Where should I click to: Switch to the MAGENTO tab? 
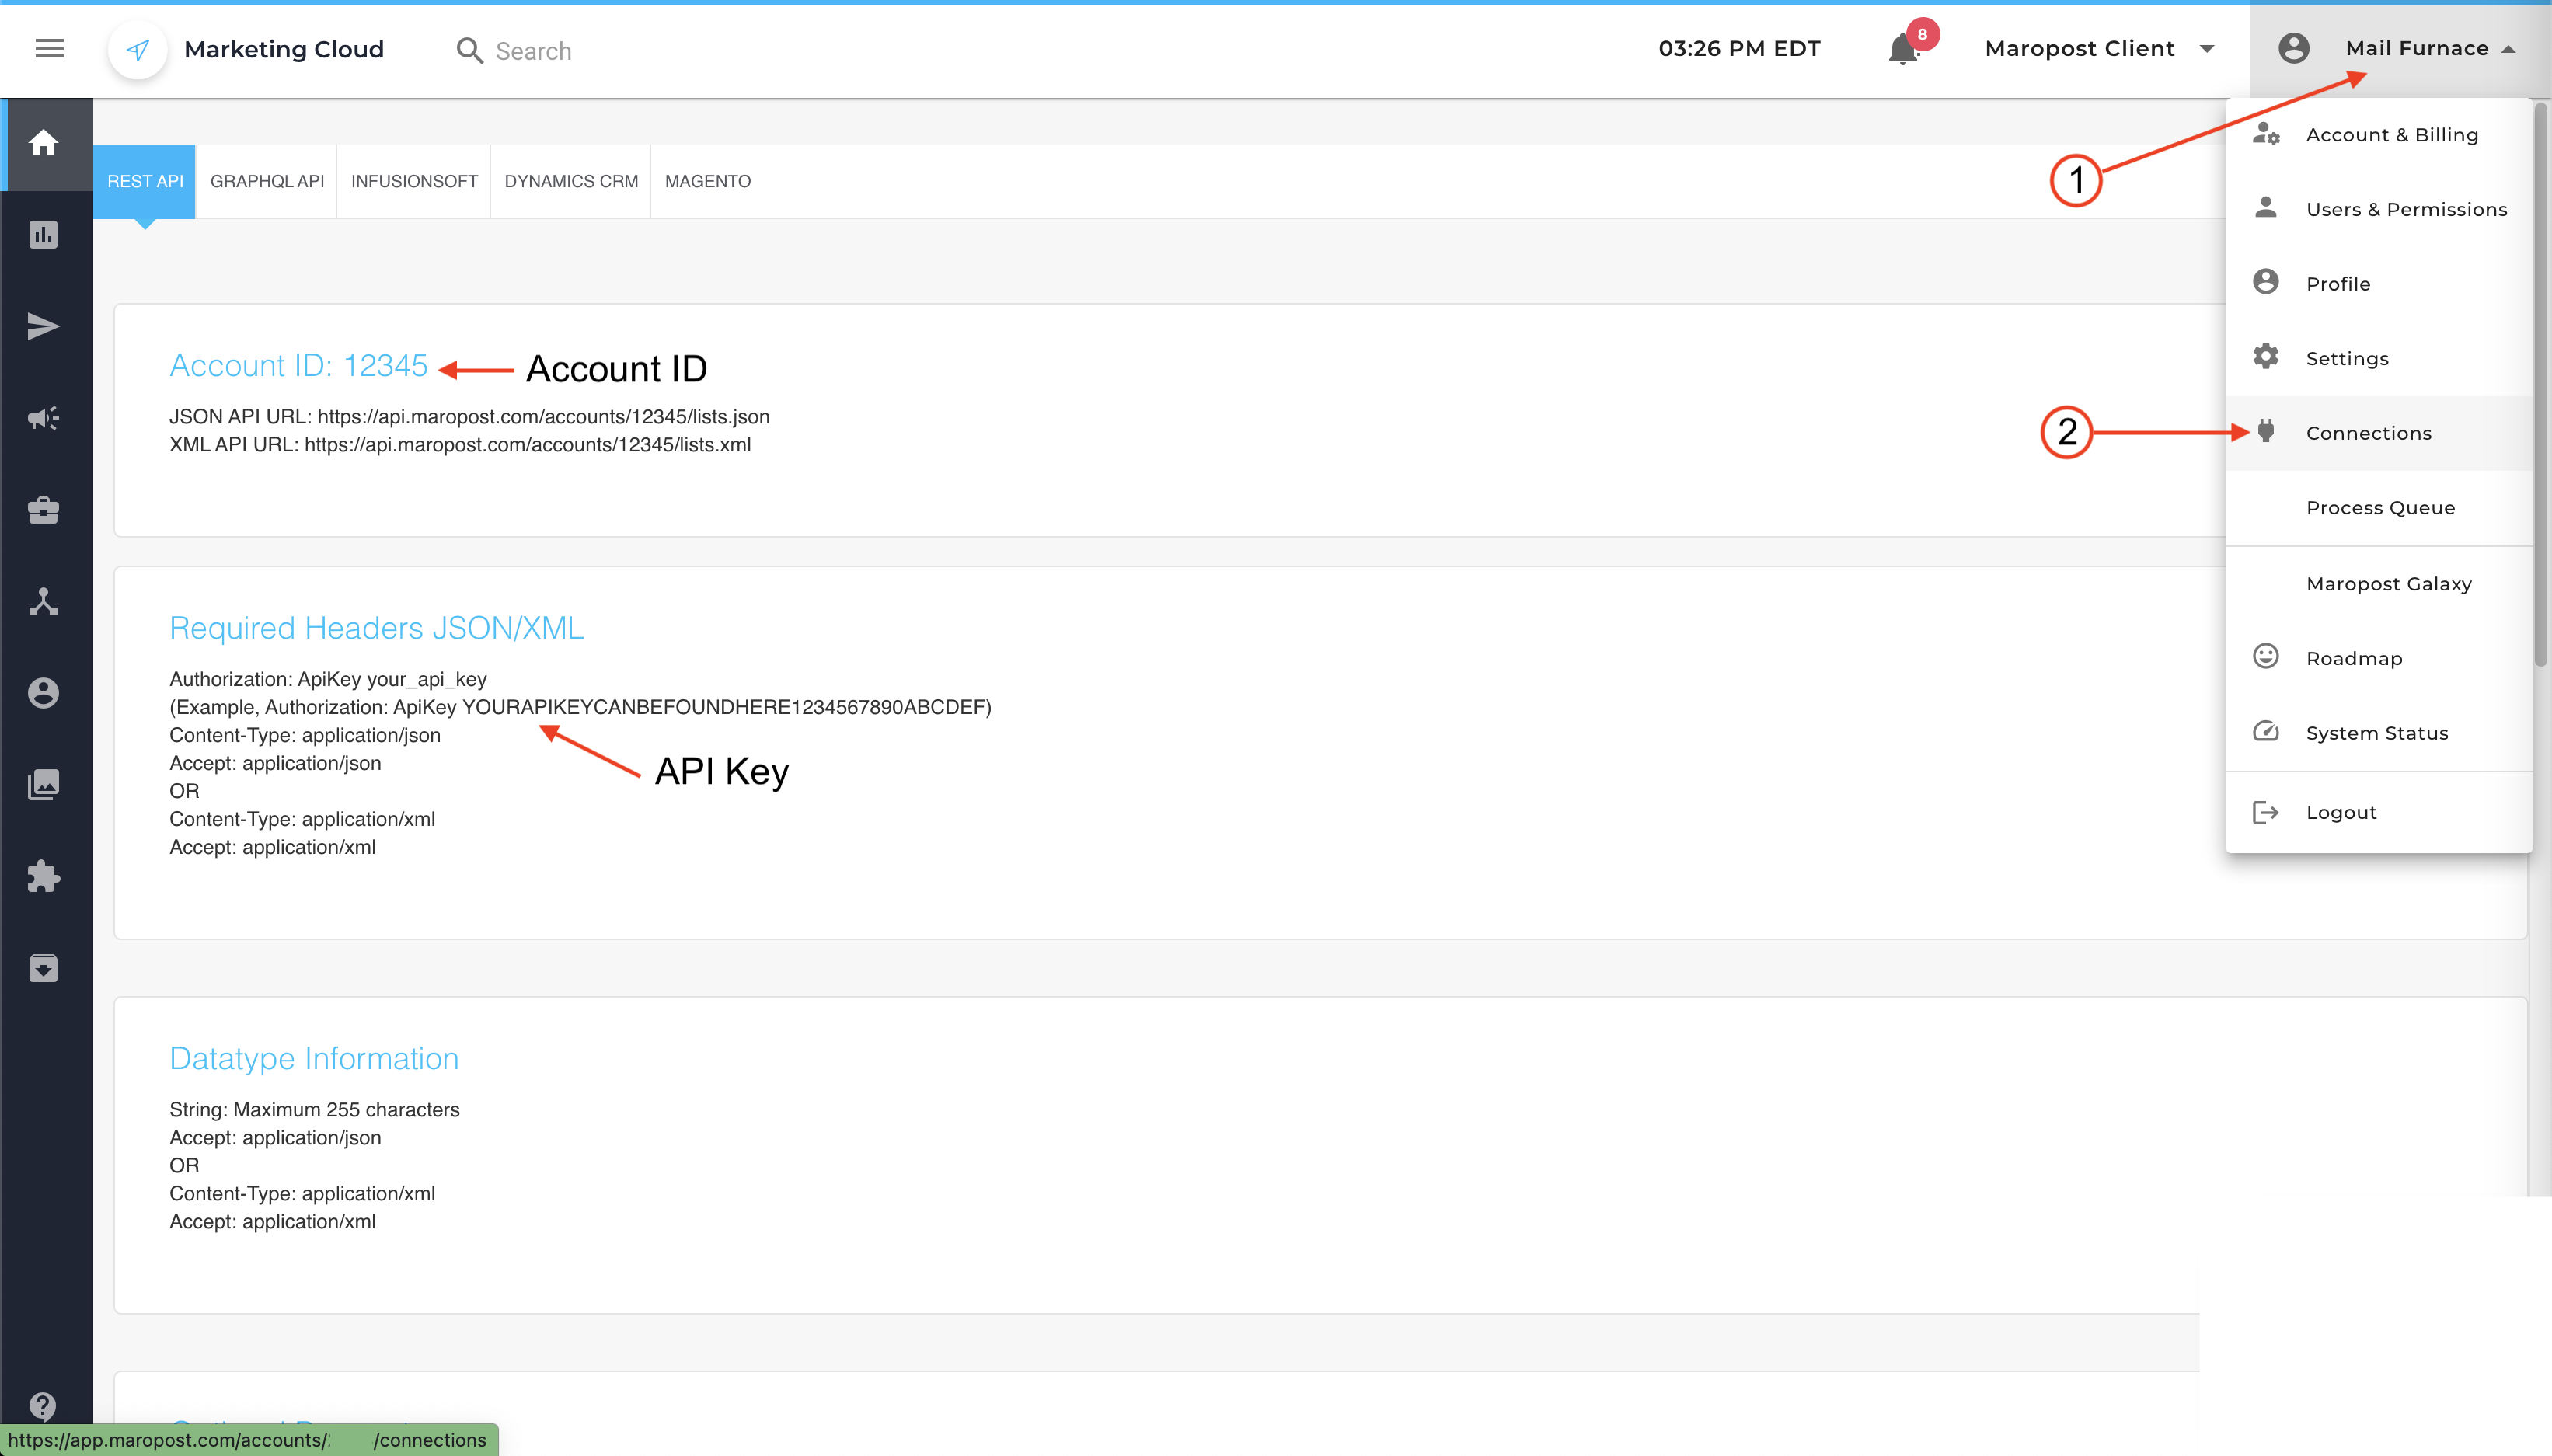[x=708, y=181]
